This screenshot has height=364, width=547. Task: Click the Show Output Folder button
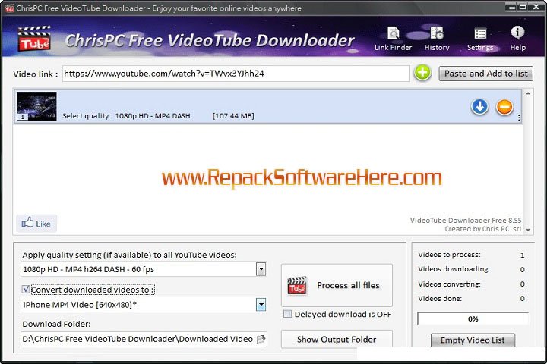(x=337, y=339)
